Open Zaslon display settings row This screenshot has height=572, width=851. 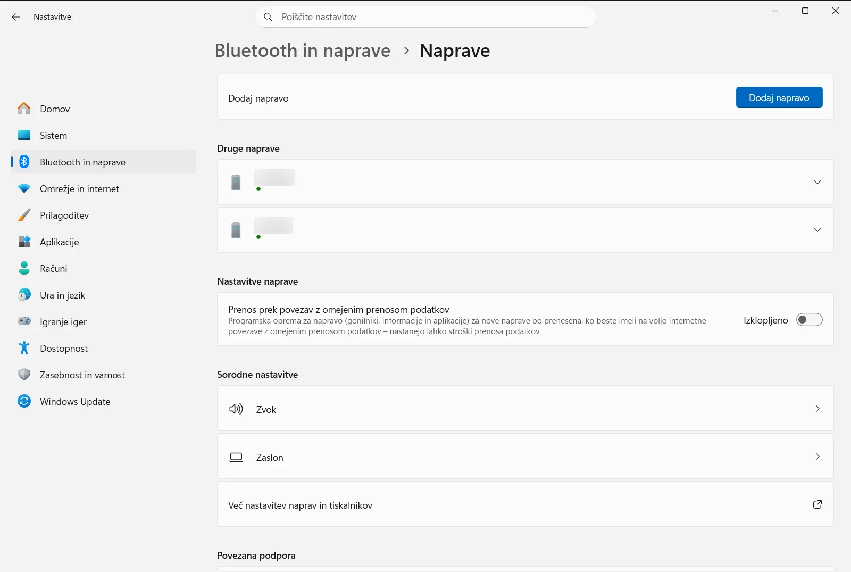[525, 456]
